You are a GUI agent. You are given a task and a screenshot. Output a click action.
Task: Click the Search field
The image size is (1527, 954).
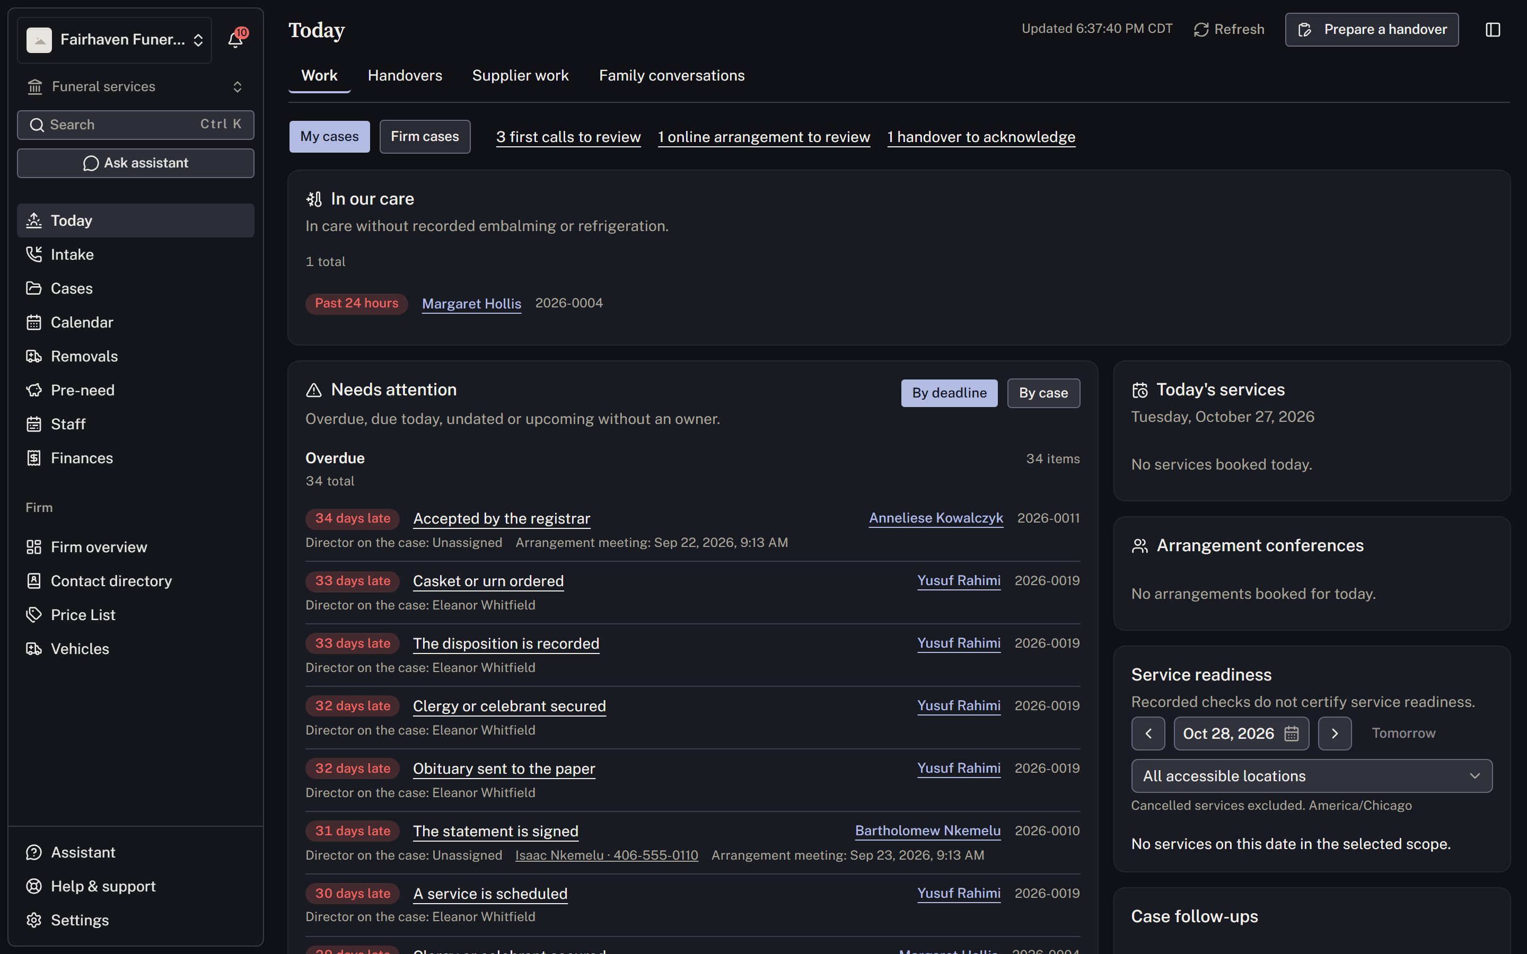[x=136, y=125]
